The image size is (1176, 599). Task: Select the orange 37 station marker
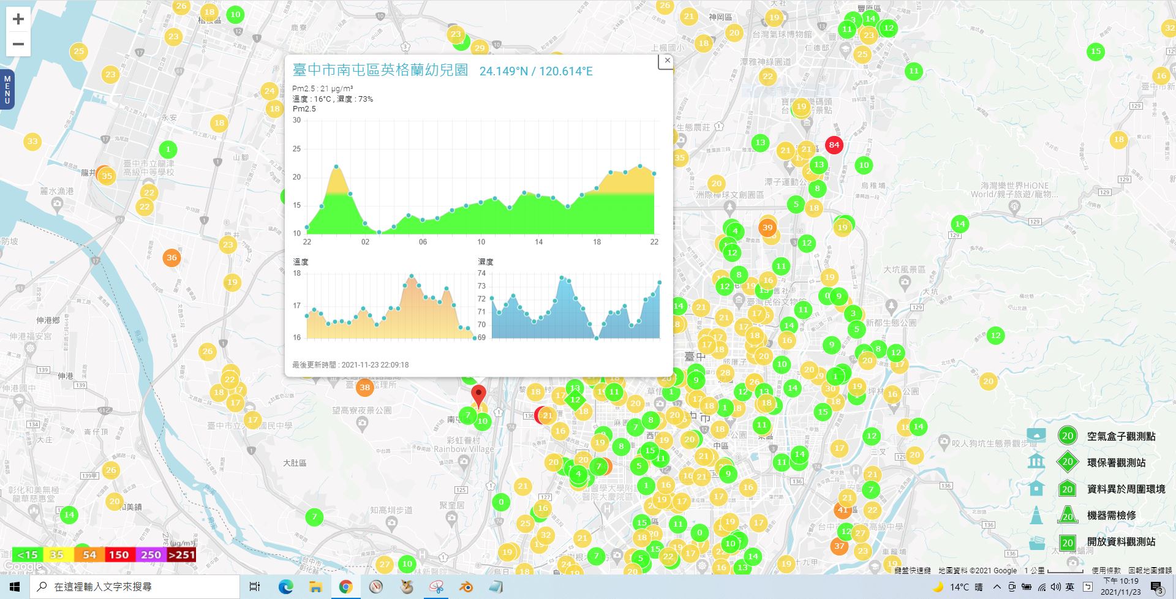839,546
